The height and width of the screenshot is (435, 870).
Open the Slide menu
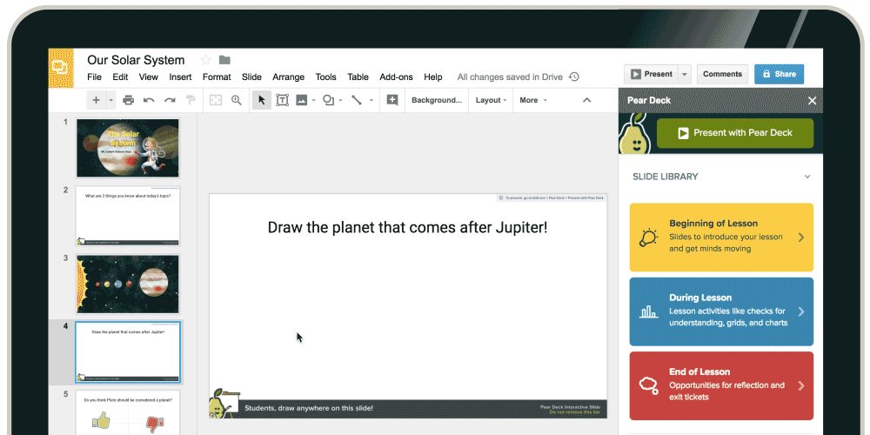pyautogui.click(x=251, y=77)
